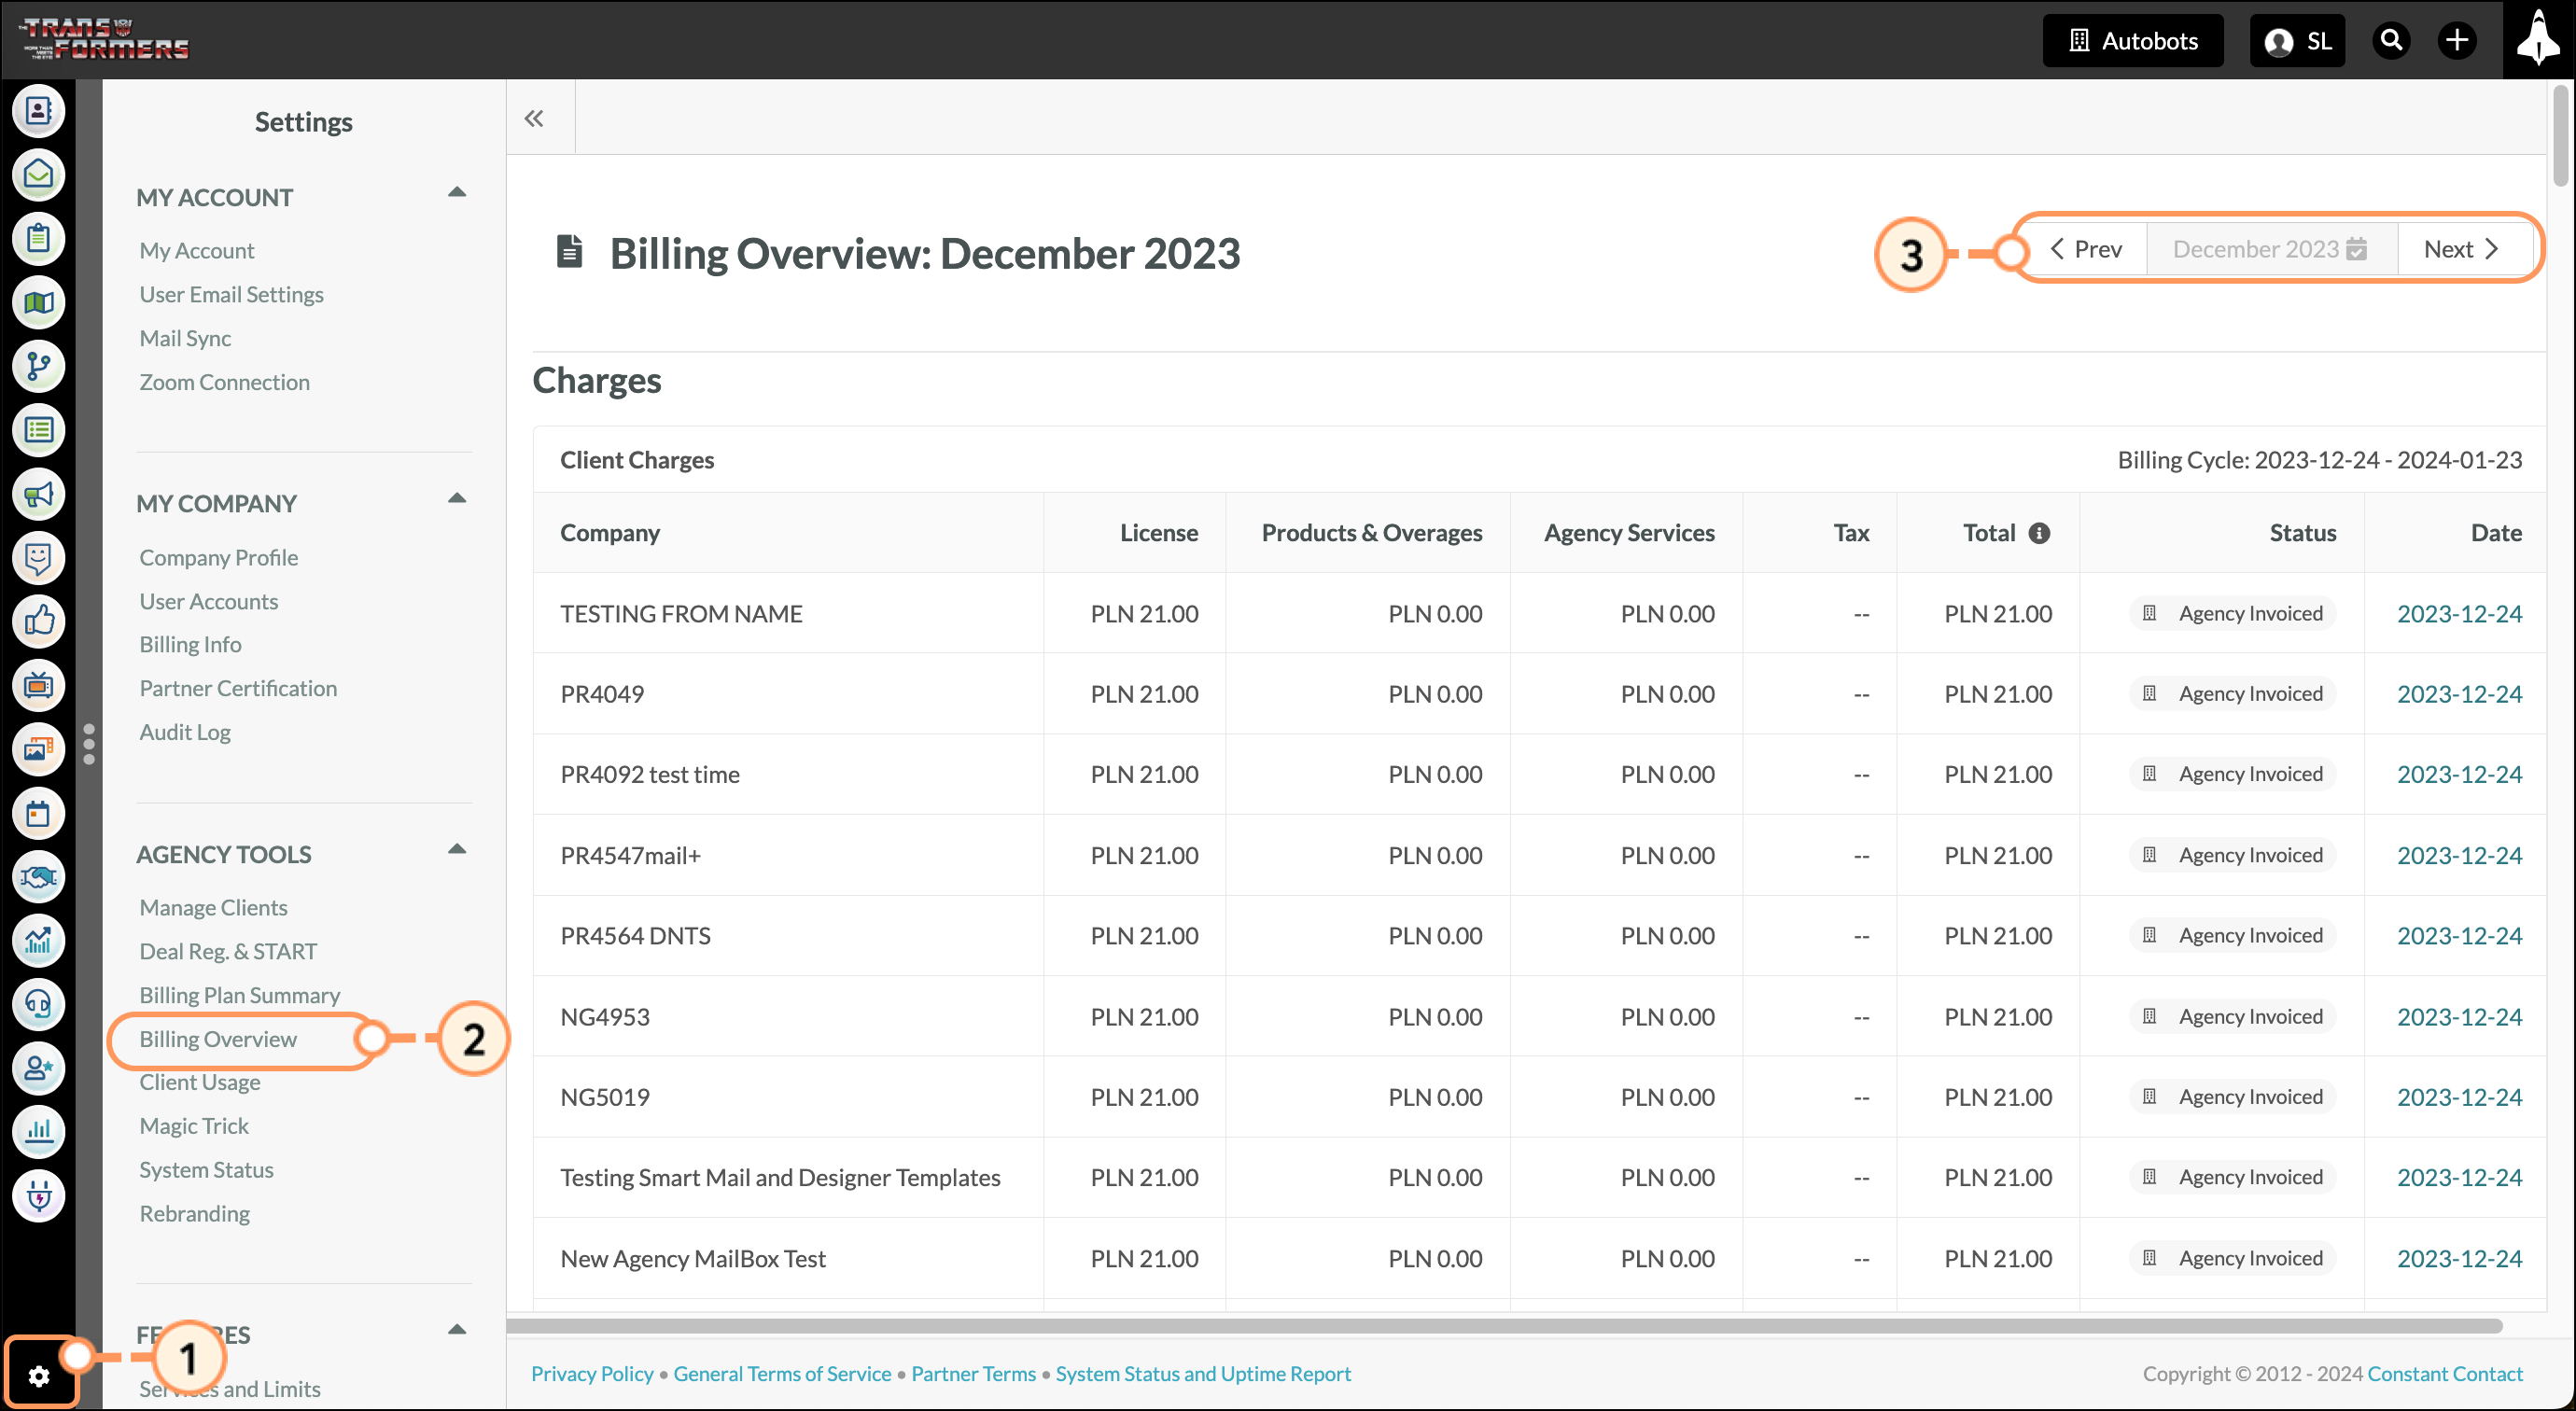Select Billing Overview in Agency Tools
Screen dimensions: 2576x1411
pos(218,1039)
